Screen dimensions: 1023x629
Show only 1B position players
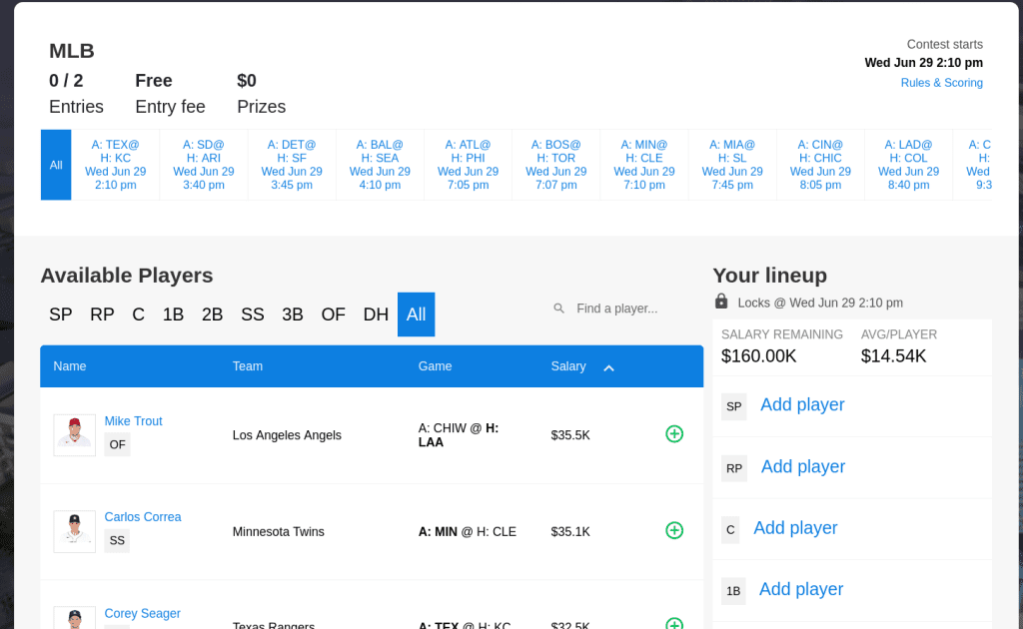[x=173, y=314]
